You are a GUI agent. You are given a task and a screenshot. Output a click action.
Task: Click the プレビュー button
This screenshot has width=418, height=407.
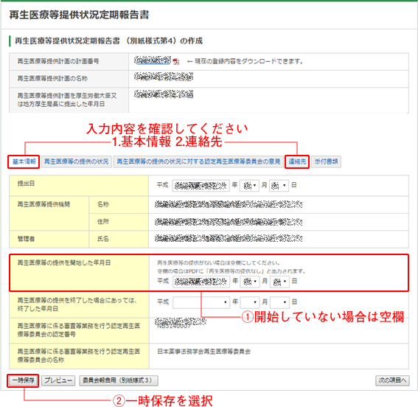pos(58,380)
